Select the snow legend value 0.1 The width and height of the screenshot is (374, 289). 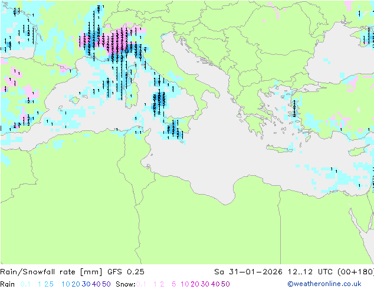(141, 284)
